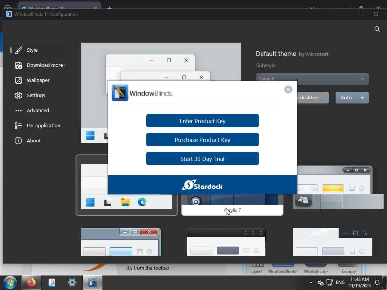Click the muted volume tray icon
387x290 pixels.
[320, 282]
